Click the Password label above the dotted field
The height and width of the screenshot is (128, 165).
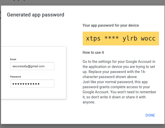tap(15, 77)
